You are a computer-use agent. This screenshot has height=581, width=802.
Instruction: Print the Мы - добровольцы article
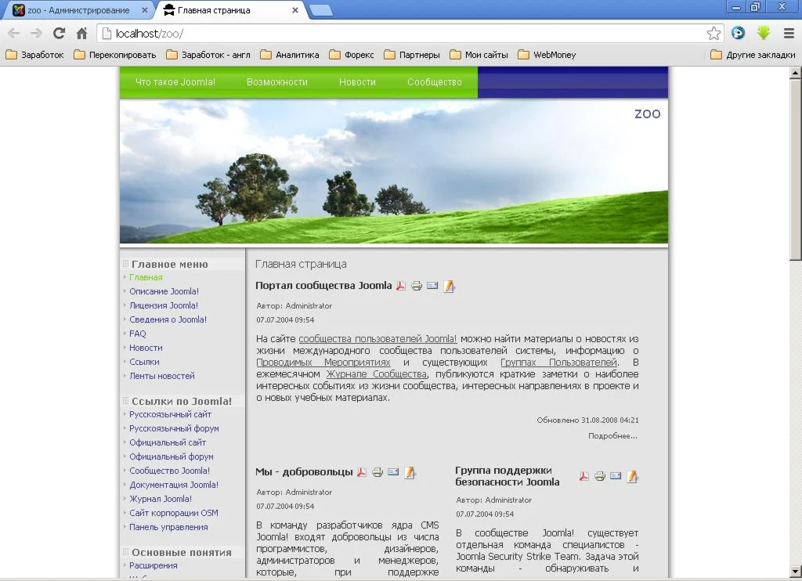(378, 472)
